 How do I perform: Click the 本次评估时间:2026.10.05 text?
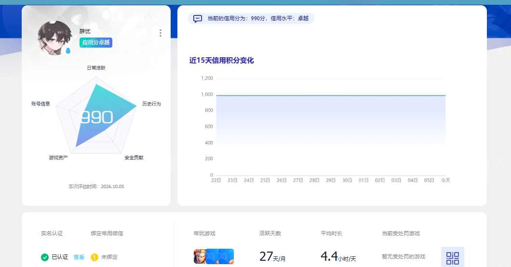[x=96, y=186]
